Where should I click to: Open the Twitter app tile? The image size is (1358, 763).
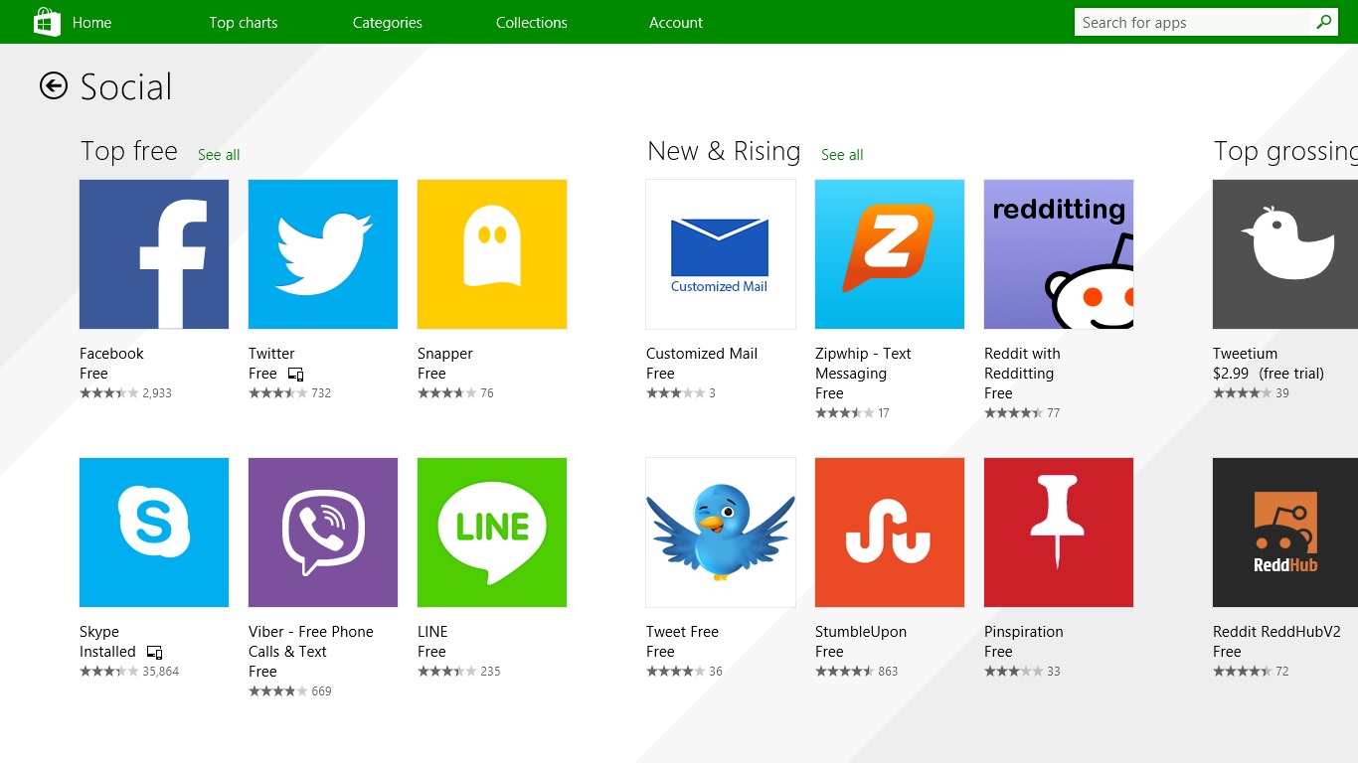(x=323, y=254)
